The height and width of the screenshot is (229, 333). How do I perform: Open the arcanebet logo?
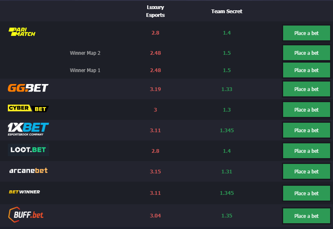[x=28, y=171]
